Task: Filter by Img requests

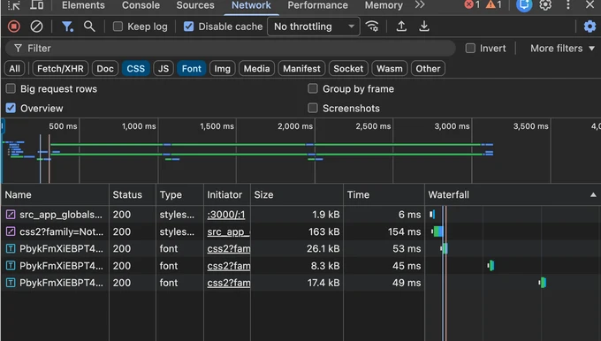Action: [223, 69]
